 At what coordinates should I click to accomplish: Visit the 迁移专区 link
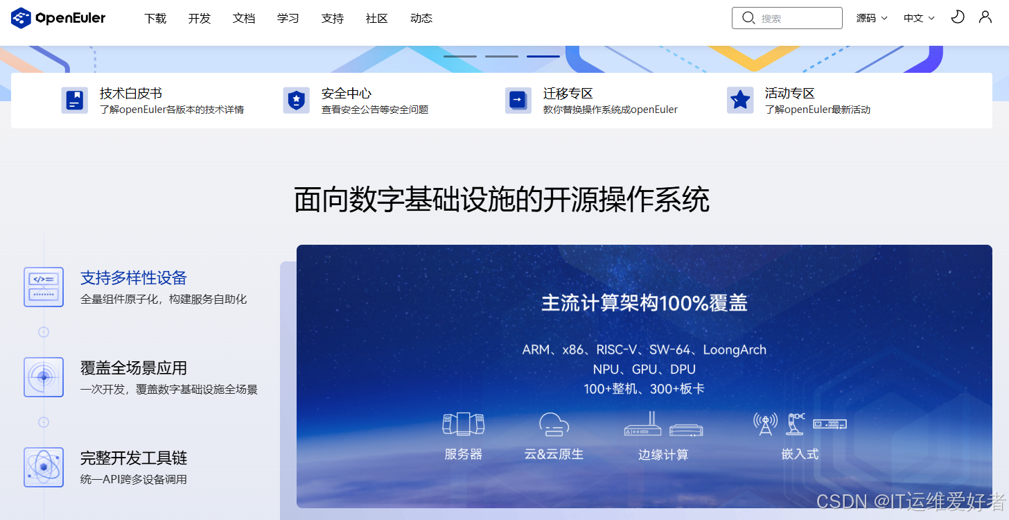(x=568, y=94)
